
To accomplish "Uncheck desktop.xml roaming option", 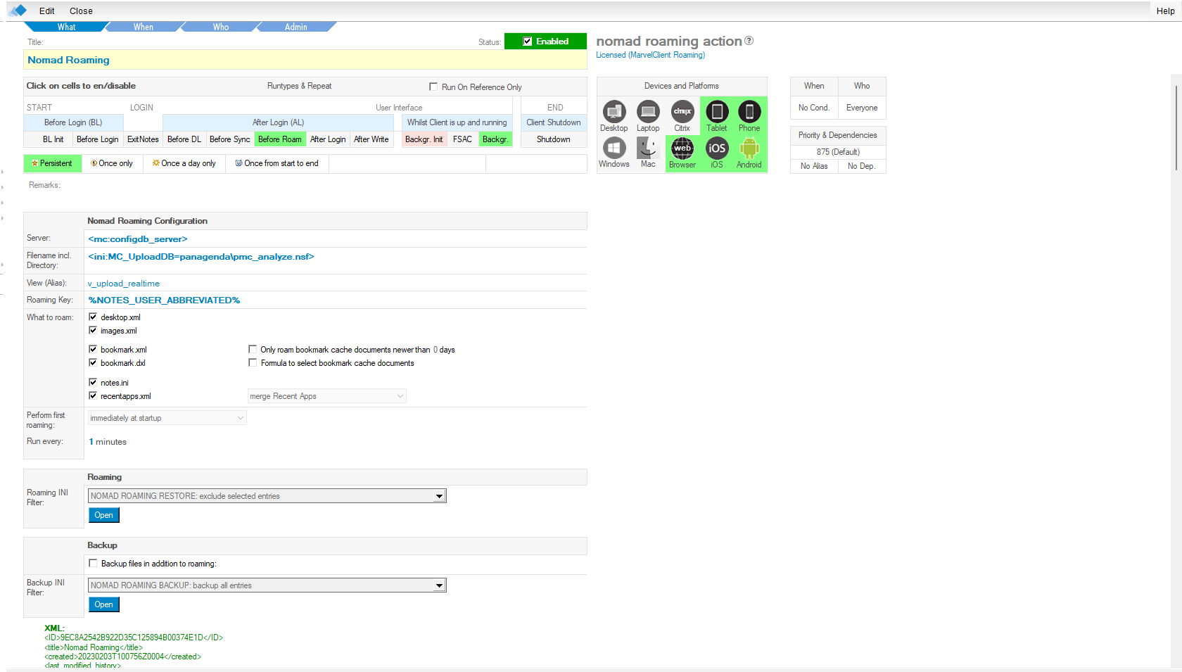I will 93,317.
